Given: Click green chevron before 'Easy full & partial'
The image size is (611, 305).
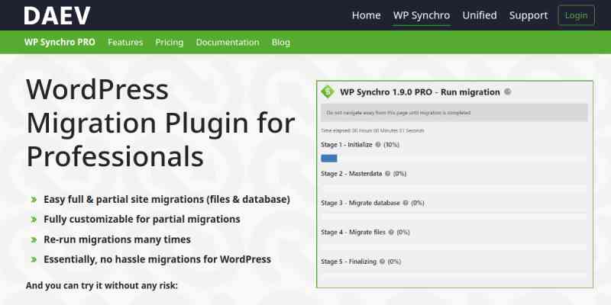Looking at the screenshot, I should click(x=34, y=200).
